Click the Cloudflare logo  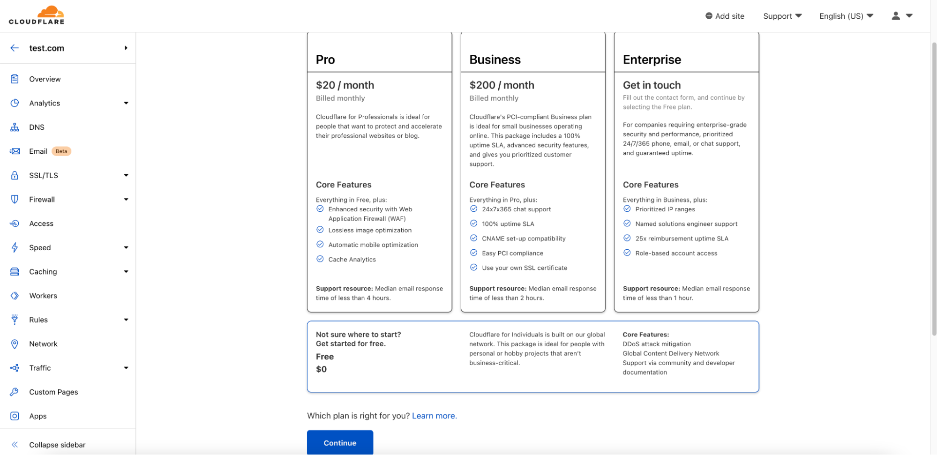click(x=37, y=15)
